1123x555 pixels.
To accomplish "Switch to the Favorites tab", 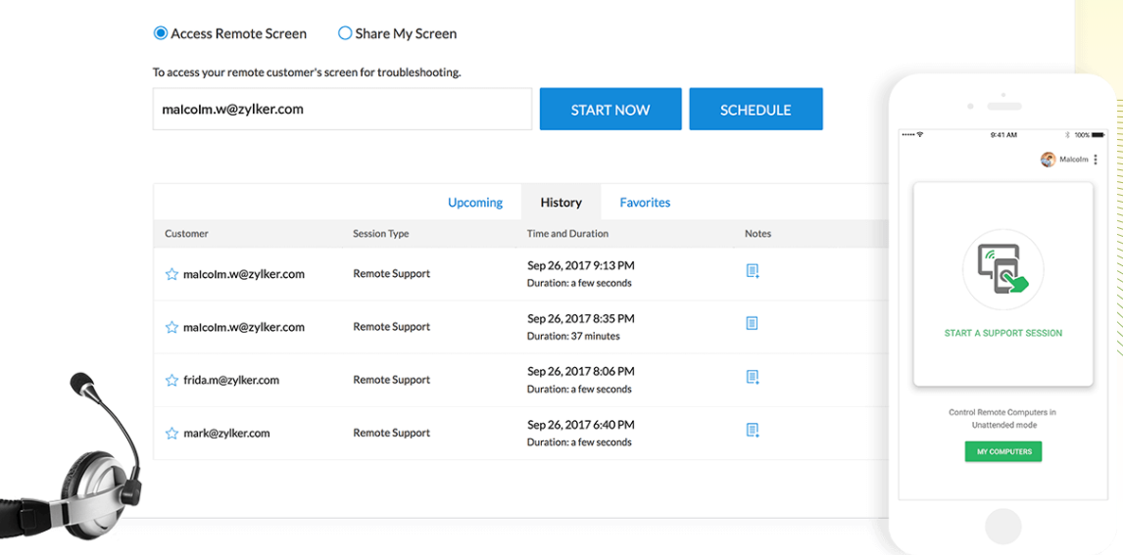I will click(x=645, y=203).
